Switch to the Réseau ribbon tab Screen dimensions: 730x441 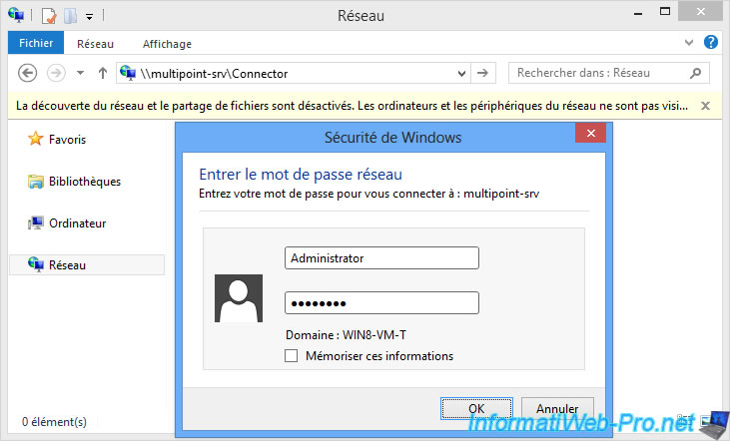(x=95, y=44)
